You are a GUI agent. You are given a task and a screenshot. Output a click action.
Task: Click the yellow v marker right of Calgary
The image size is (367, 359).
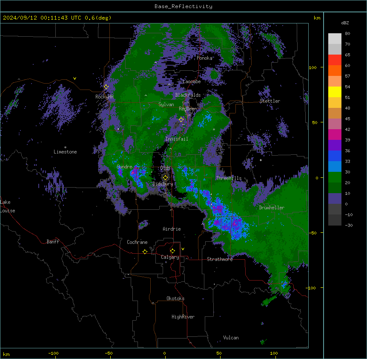[x=183, y=249]
